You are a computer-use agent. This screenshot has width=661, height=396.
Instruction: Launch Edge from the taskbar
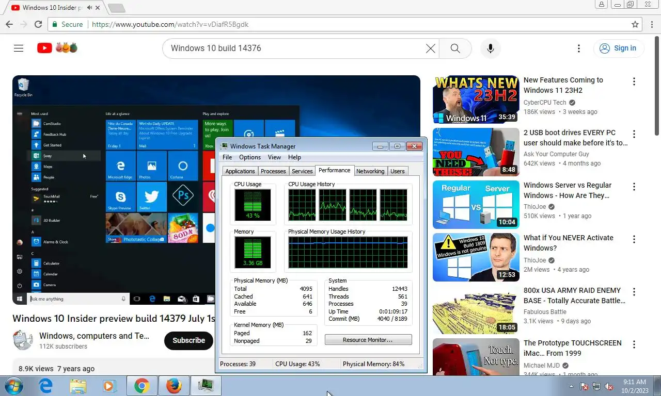(x=46, y=386)
